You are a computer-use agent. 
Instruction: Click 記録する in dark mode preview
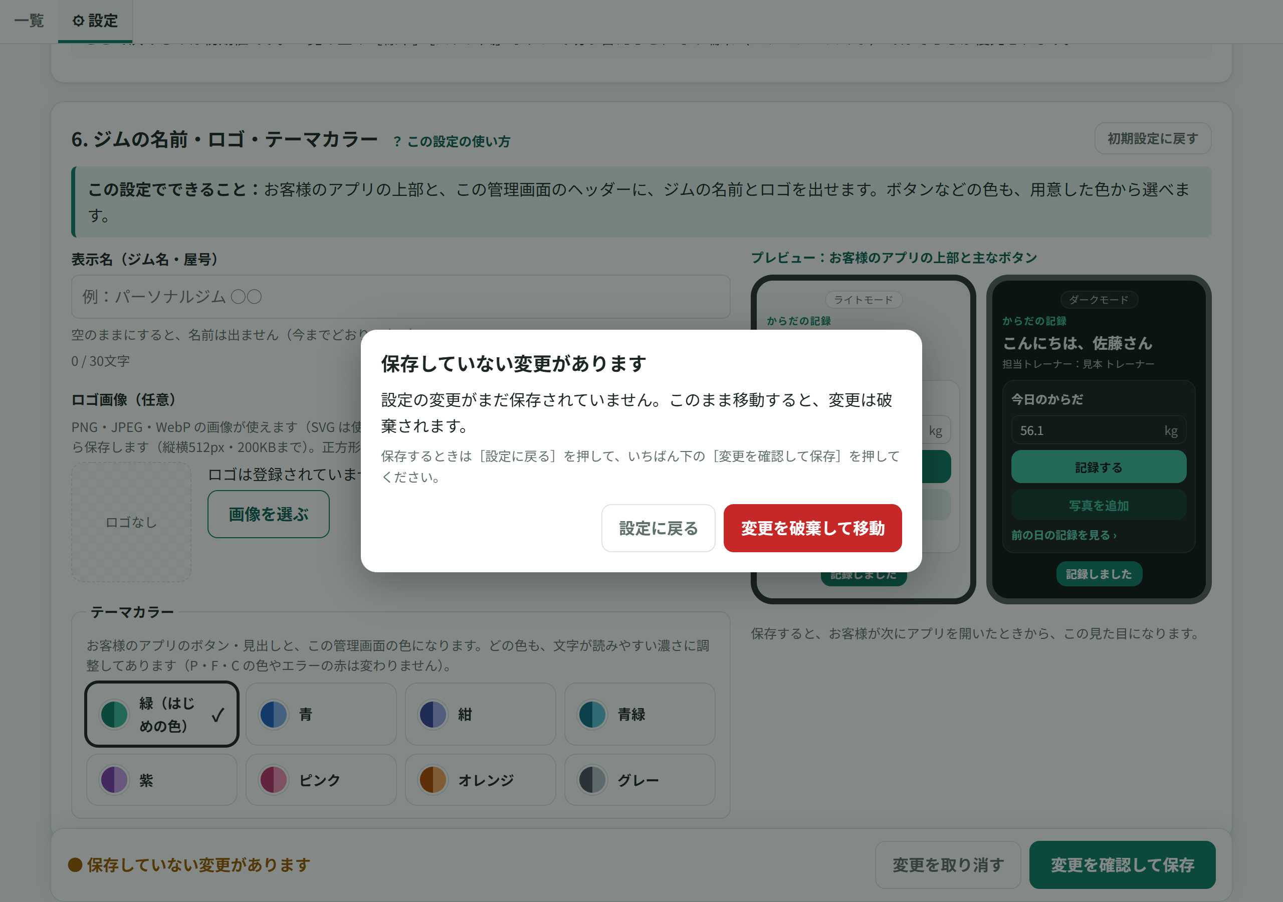[1099, 467]
